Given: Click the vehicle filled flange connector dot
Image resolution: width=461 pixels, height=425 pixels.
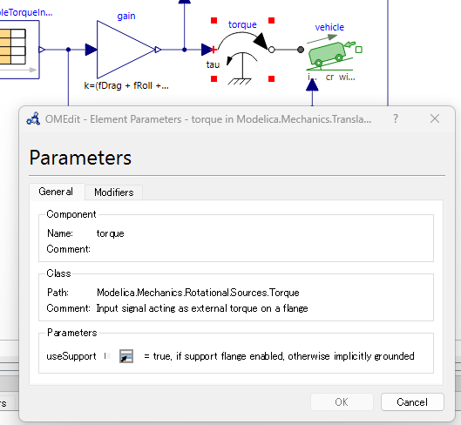Looking at the screenshot, I should pos(301,50).
